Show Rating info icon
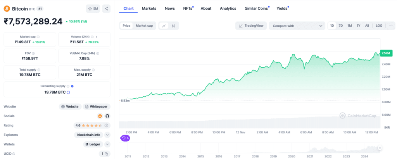This screenshot has height=159, width=397. coord(106,125)
